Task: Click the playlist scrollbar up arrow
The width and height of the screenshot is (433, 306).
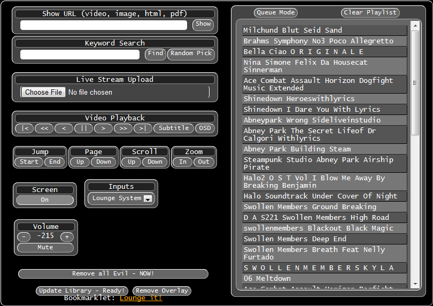Action: pos(415,25)
